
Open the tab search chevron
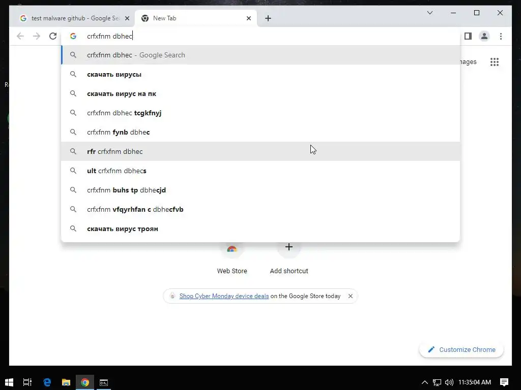tap(429, 13)
